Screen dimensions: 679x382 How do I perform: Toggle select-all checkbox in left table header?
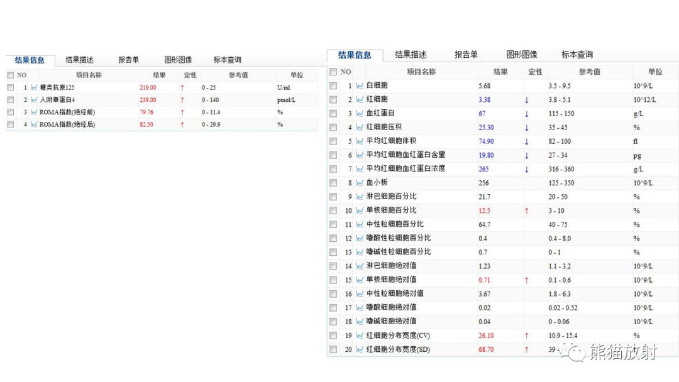(x=11, y=75)
